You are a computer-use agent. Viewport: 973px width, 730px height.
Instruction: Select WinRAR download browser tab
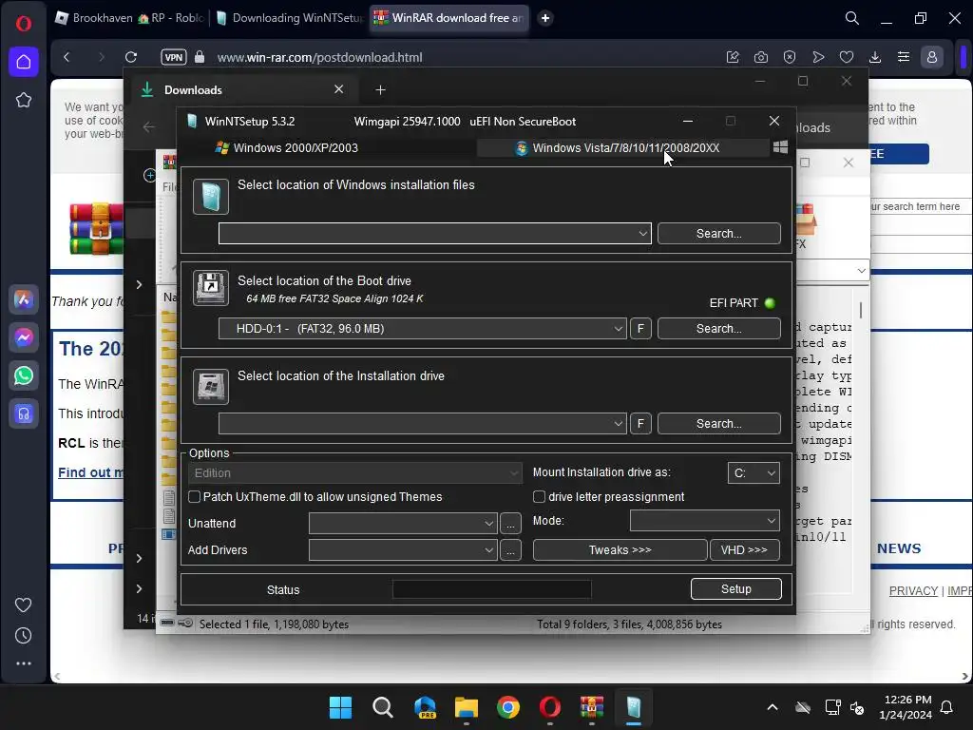tap(449, 18)
